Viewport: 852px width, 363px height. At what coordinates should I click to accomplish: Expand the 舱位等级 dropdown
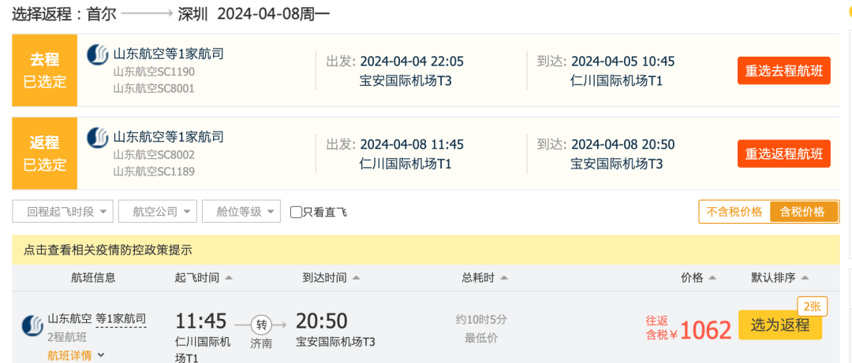241,212
